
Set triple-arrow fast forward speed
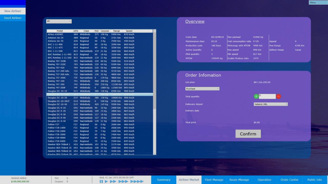tap(123, 181)
